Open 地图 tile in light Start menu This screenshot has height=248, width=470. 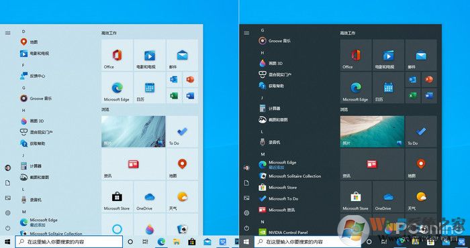(x=182, y=164)
